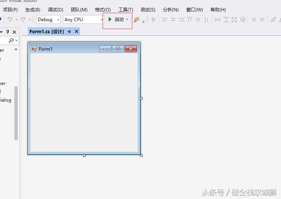Pin the Form1.cs [设计] tab
The width and height of the screenshot is (281, 199).
tap(69, 32)
